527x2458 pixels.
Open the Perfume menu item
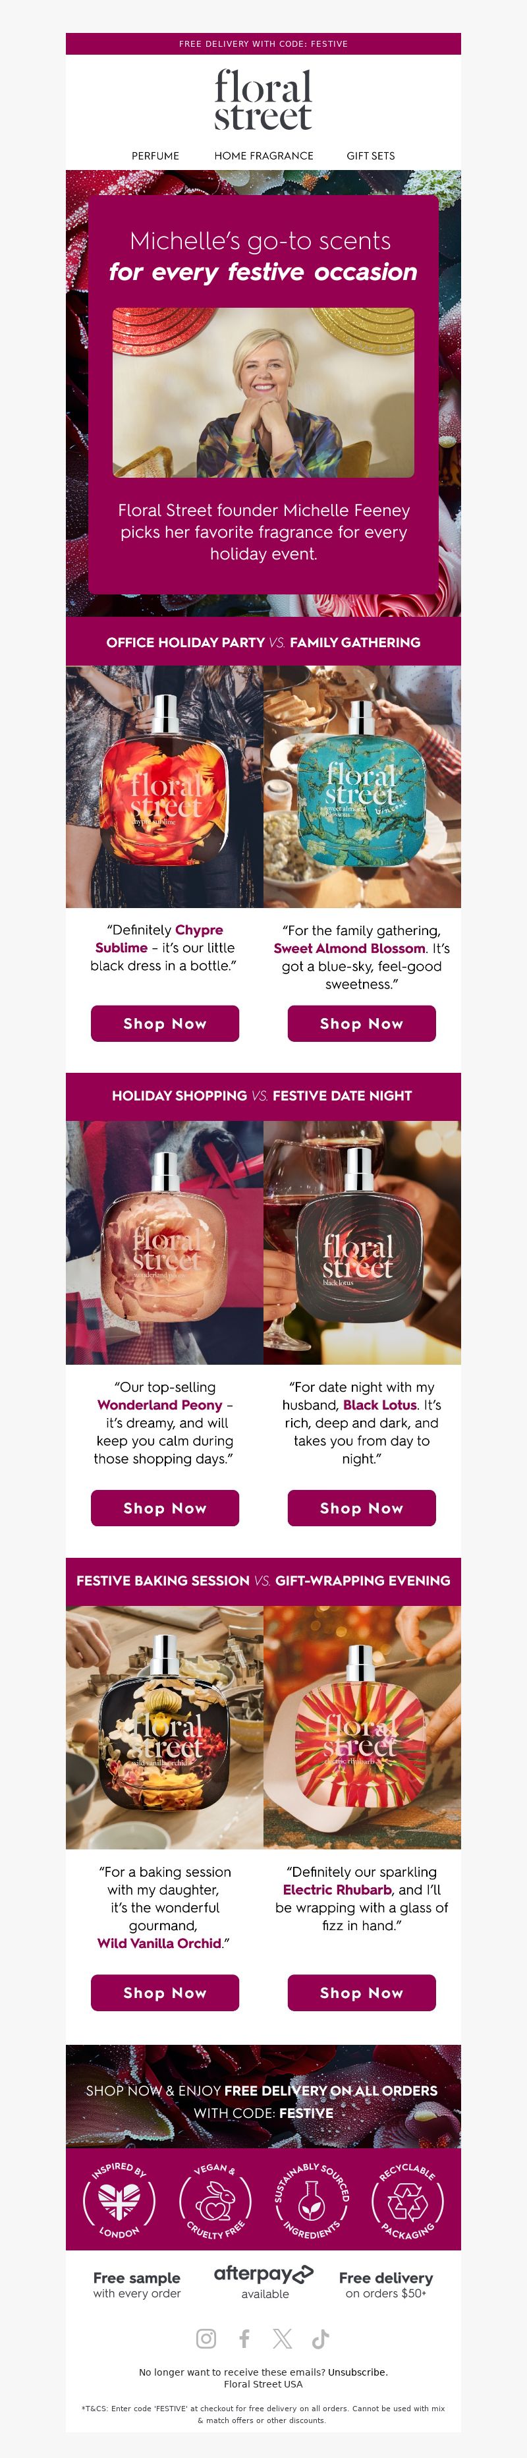tap(155, 156)
